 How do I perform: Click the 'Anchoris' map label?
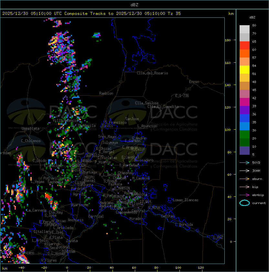(x=76, y=220)
